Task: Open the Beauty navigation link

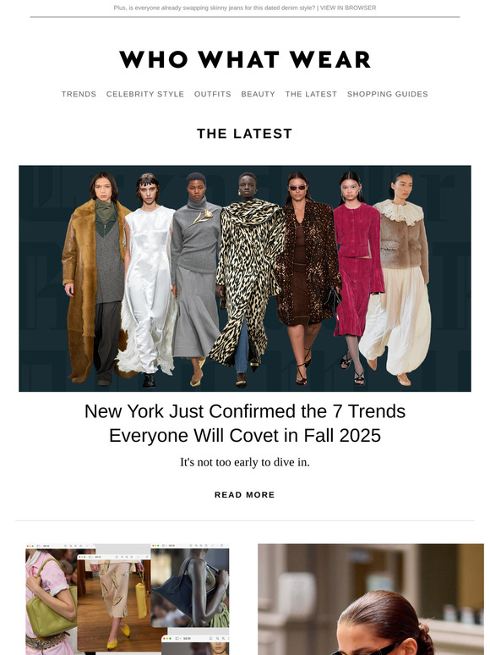Action: (x=259, y=94)
